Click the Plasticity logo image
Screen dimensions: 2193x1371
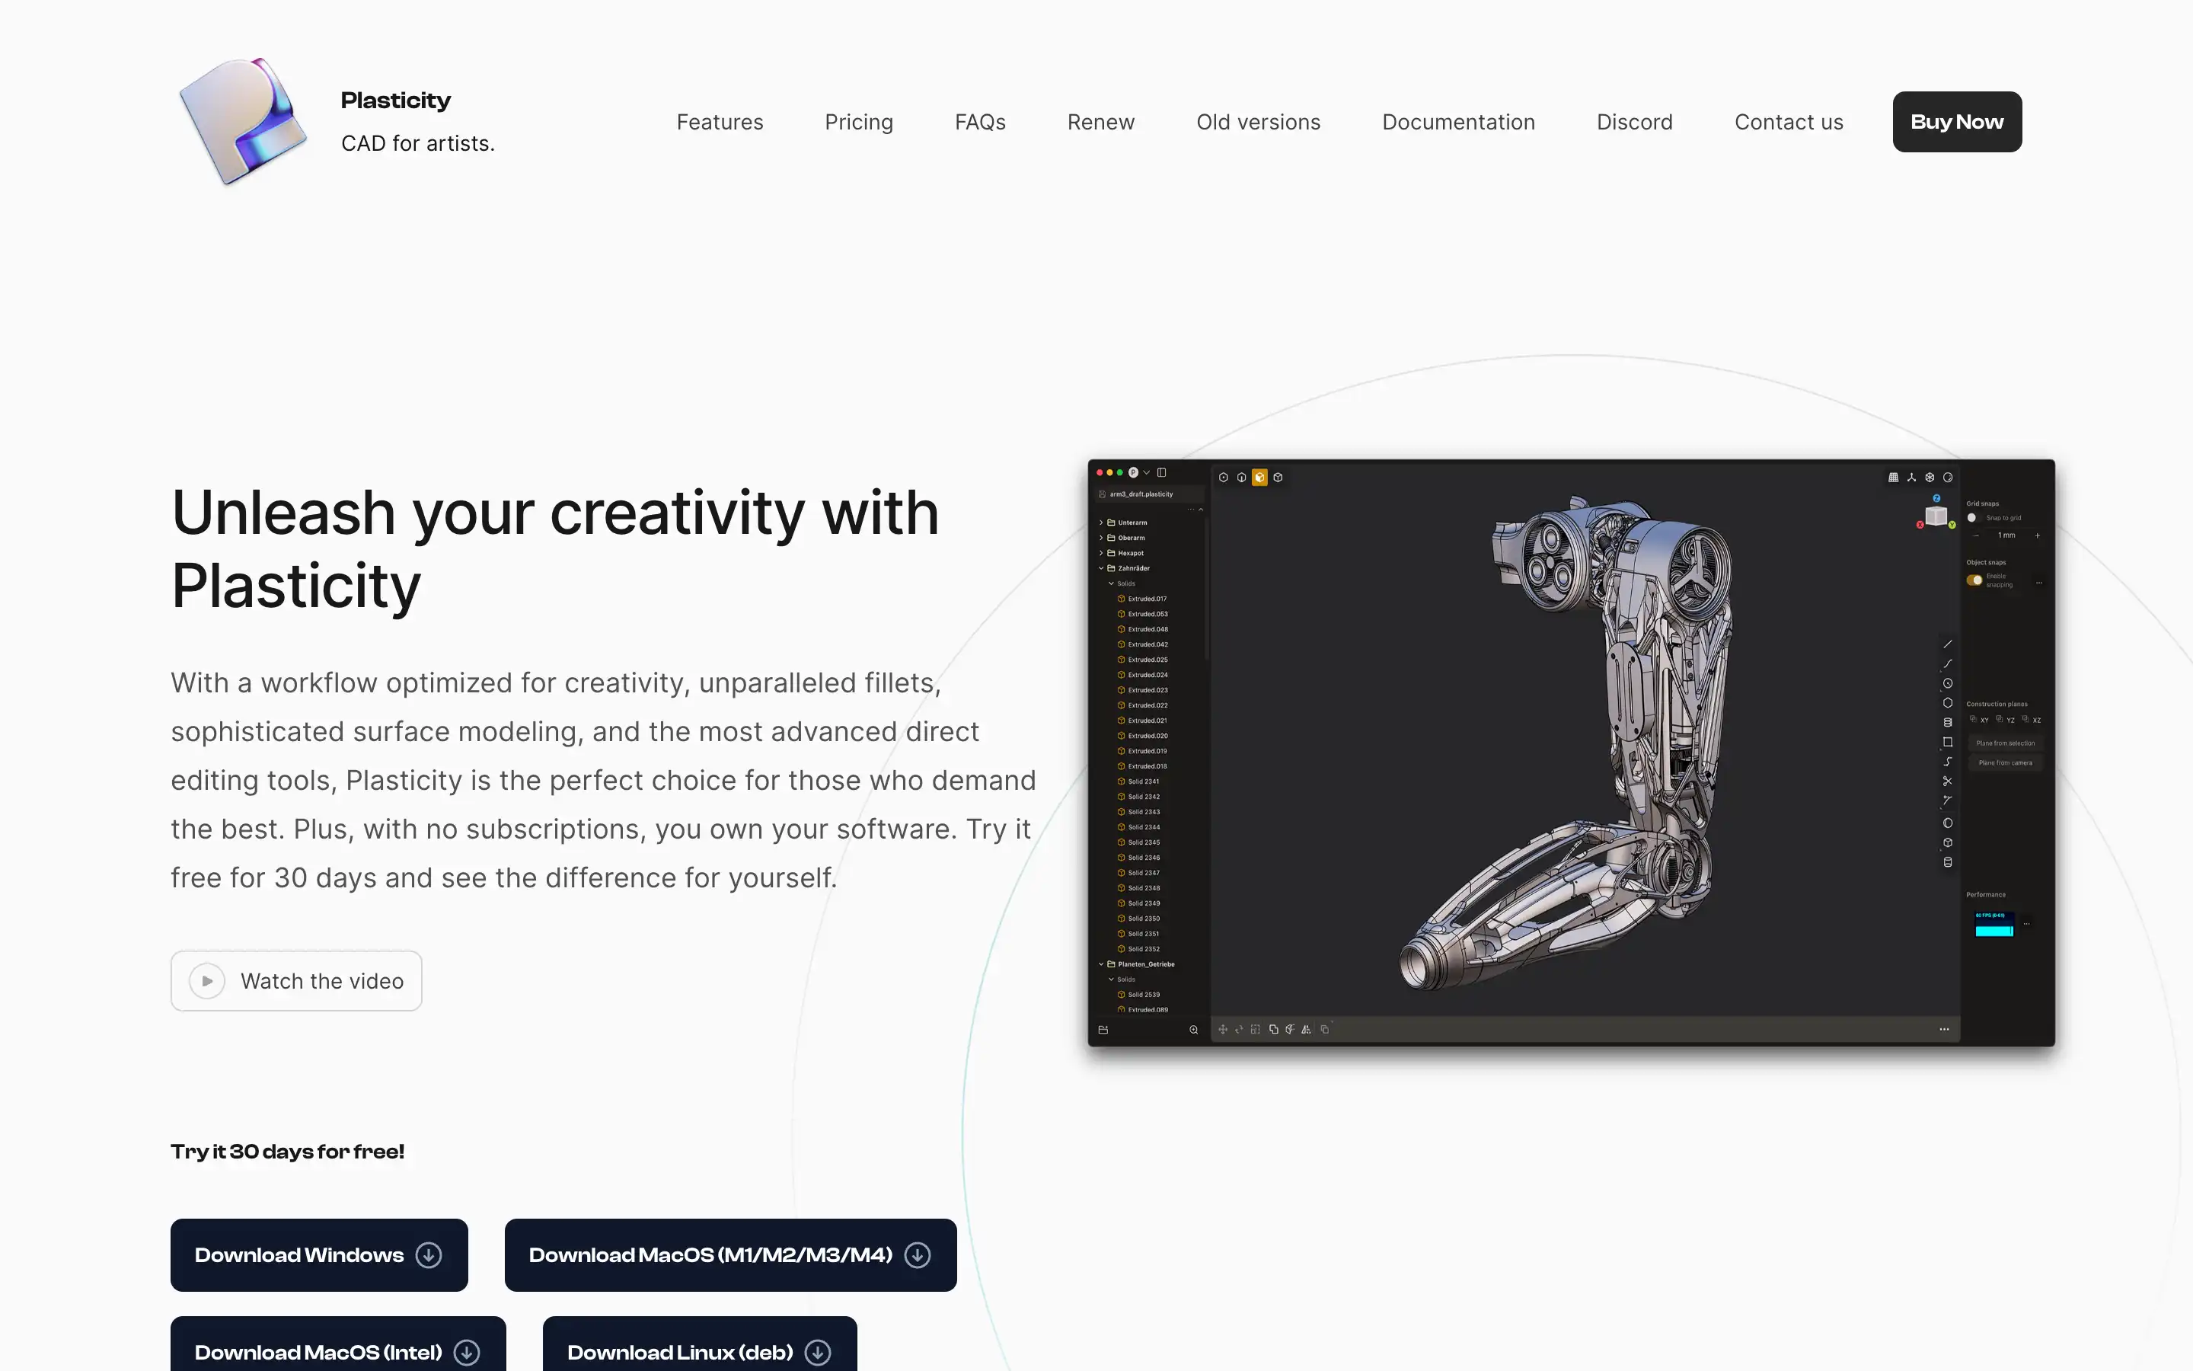tap(243, 122)
